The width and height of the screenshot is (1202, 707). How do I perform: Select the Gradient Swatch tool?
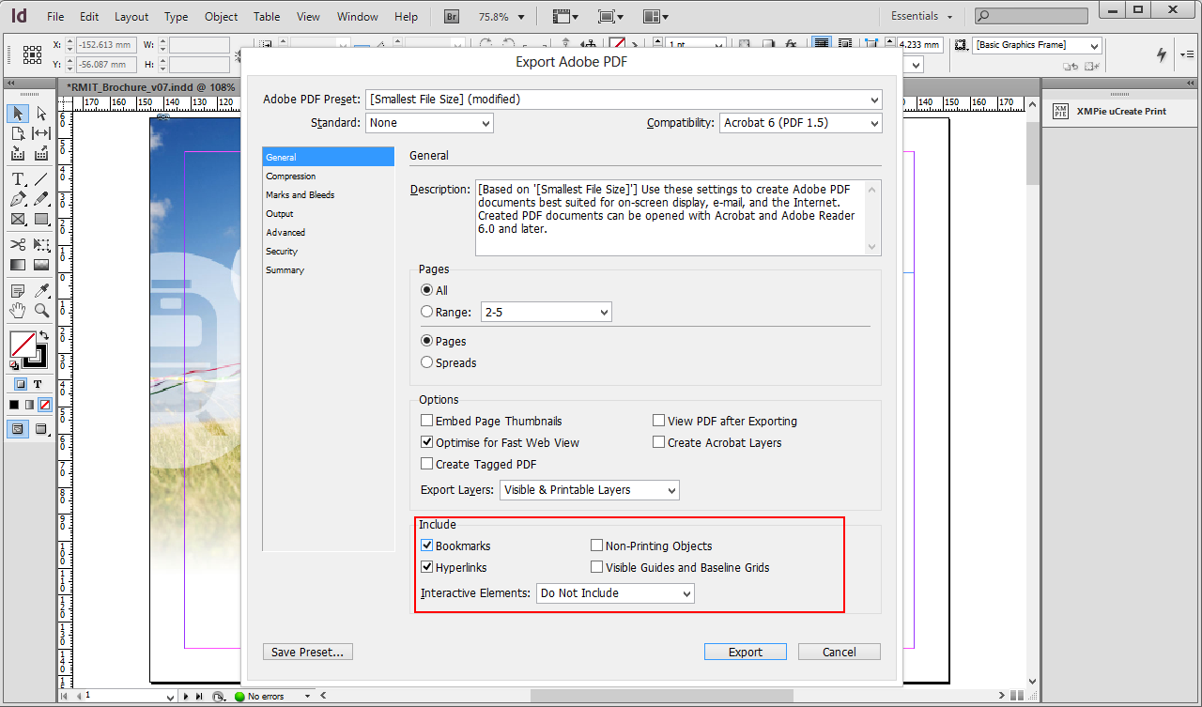pyautogui.click(x=17, y=265)
